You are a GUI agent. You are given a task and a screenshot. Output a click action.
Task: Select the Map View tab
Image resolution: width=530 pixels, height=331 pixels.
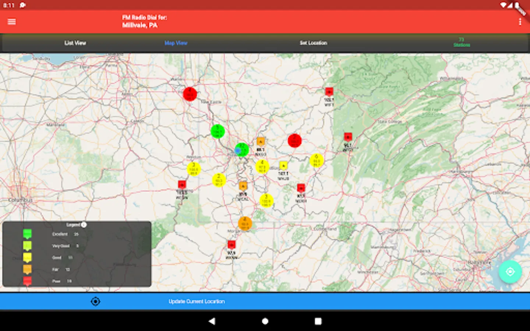(x=176, y=43)
